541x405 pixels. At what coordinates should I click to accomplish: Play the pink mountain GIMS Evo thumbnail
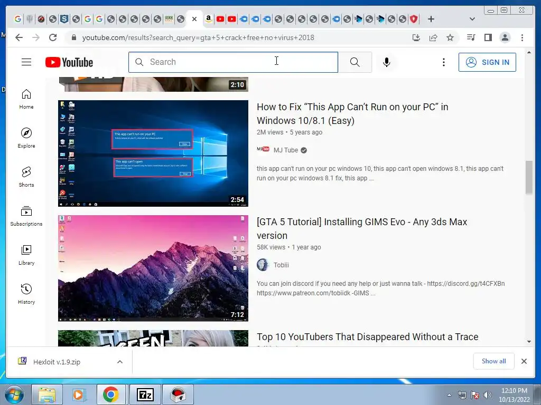point(153,268)
